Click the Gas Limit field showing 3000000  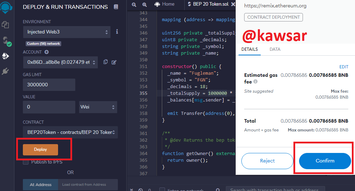pos(49,85)
